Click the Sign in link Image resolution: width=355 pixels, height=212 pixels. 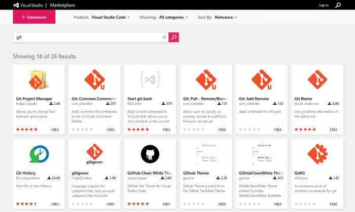click(x=324, y=5)
